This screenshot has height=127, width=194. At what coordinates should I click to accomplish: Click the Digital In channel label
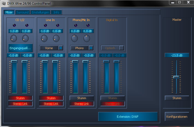click(112, 20)
